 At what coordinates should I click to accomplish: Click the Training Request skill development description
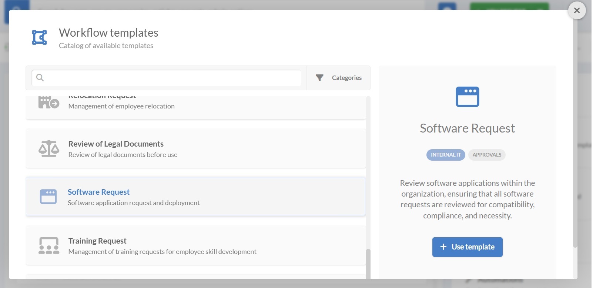162,252
